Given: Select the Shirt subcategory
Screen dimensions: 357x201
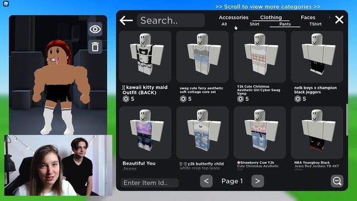Looking at the screenshot, I should pyautogui.click(x=254, y=24).
